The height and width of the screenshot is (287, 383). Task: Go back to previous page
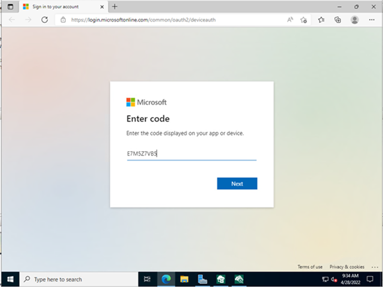point(12,20)
